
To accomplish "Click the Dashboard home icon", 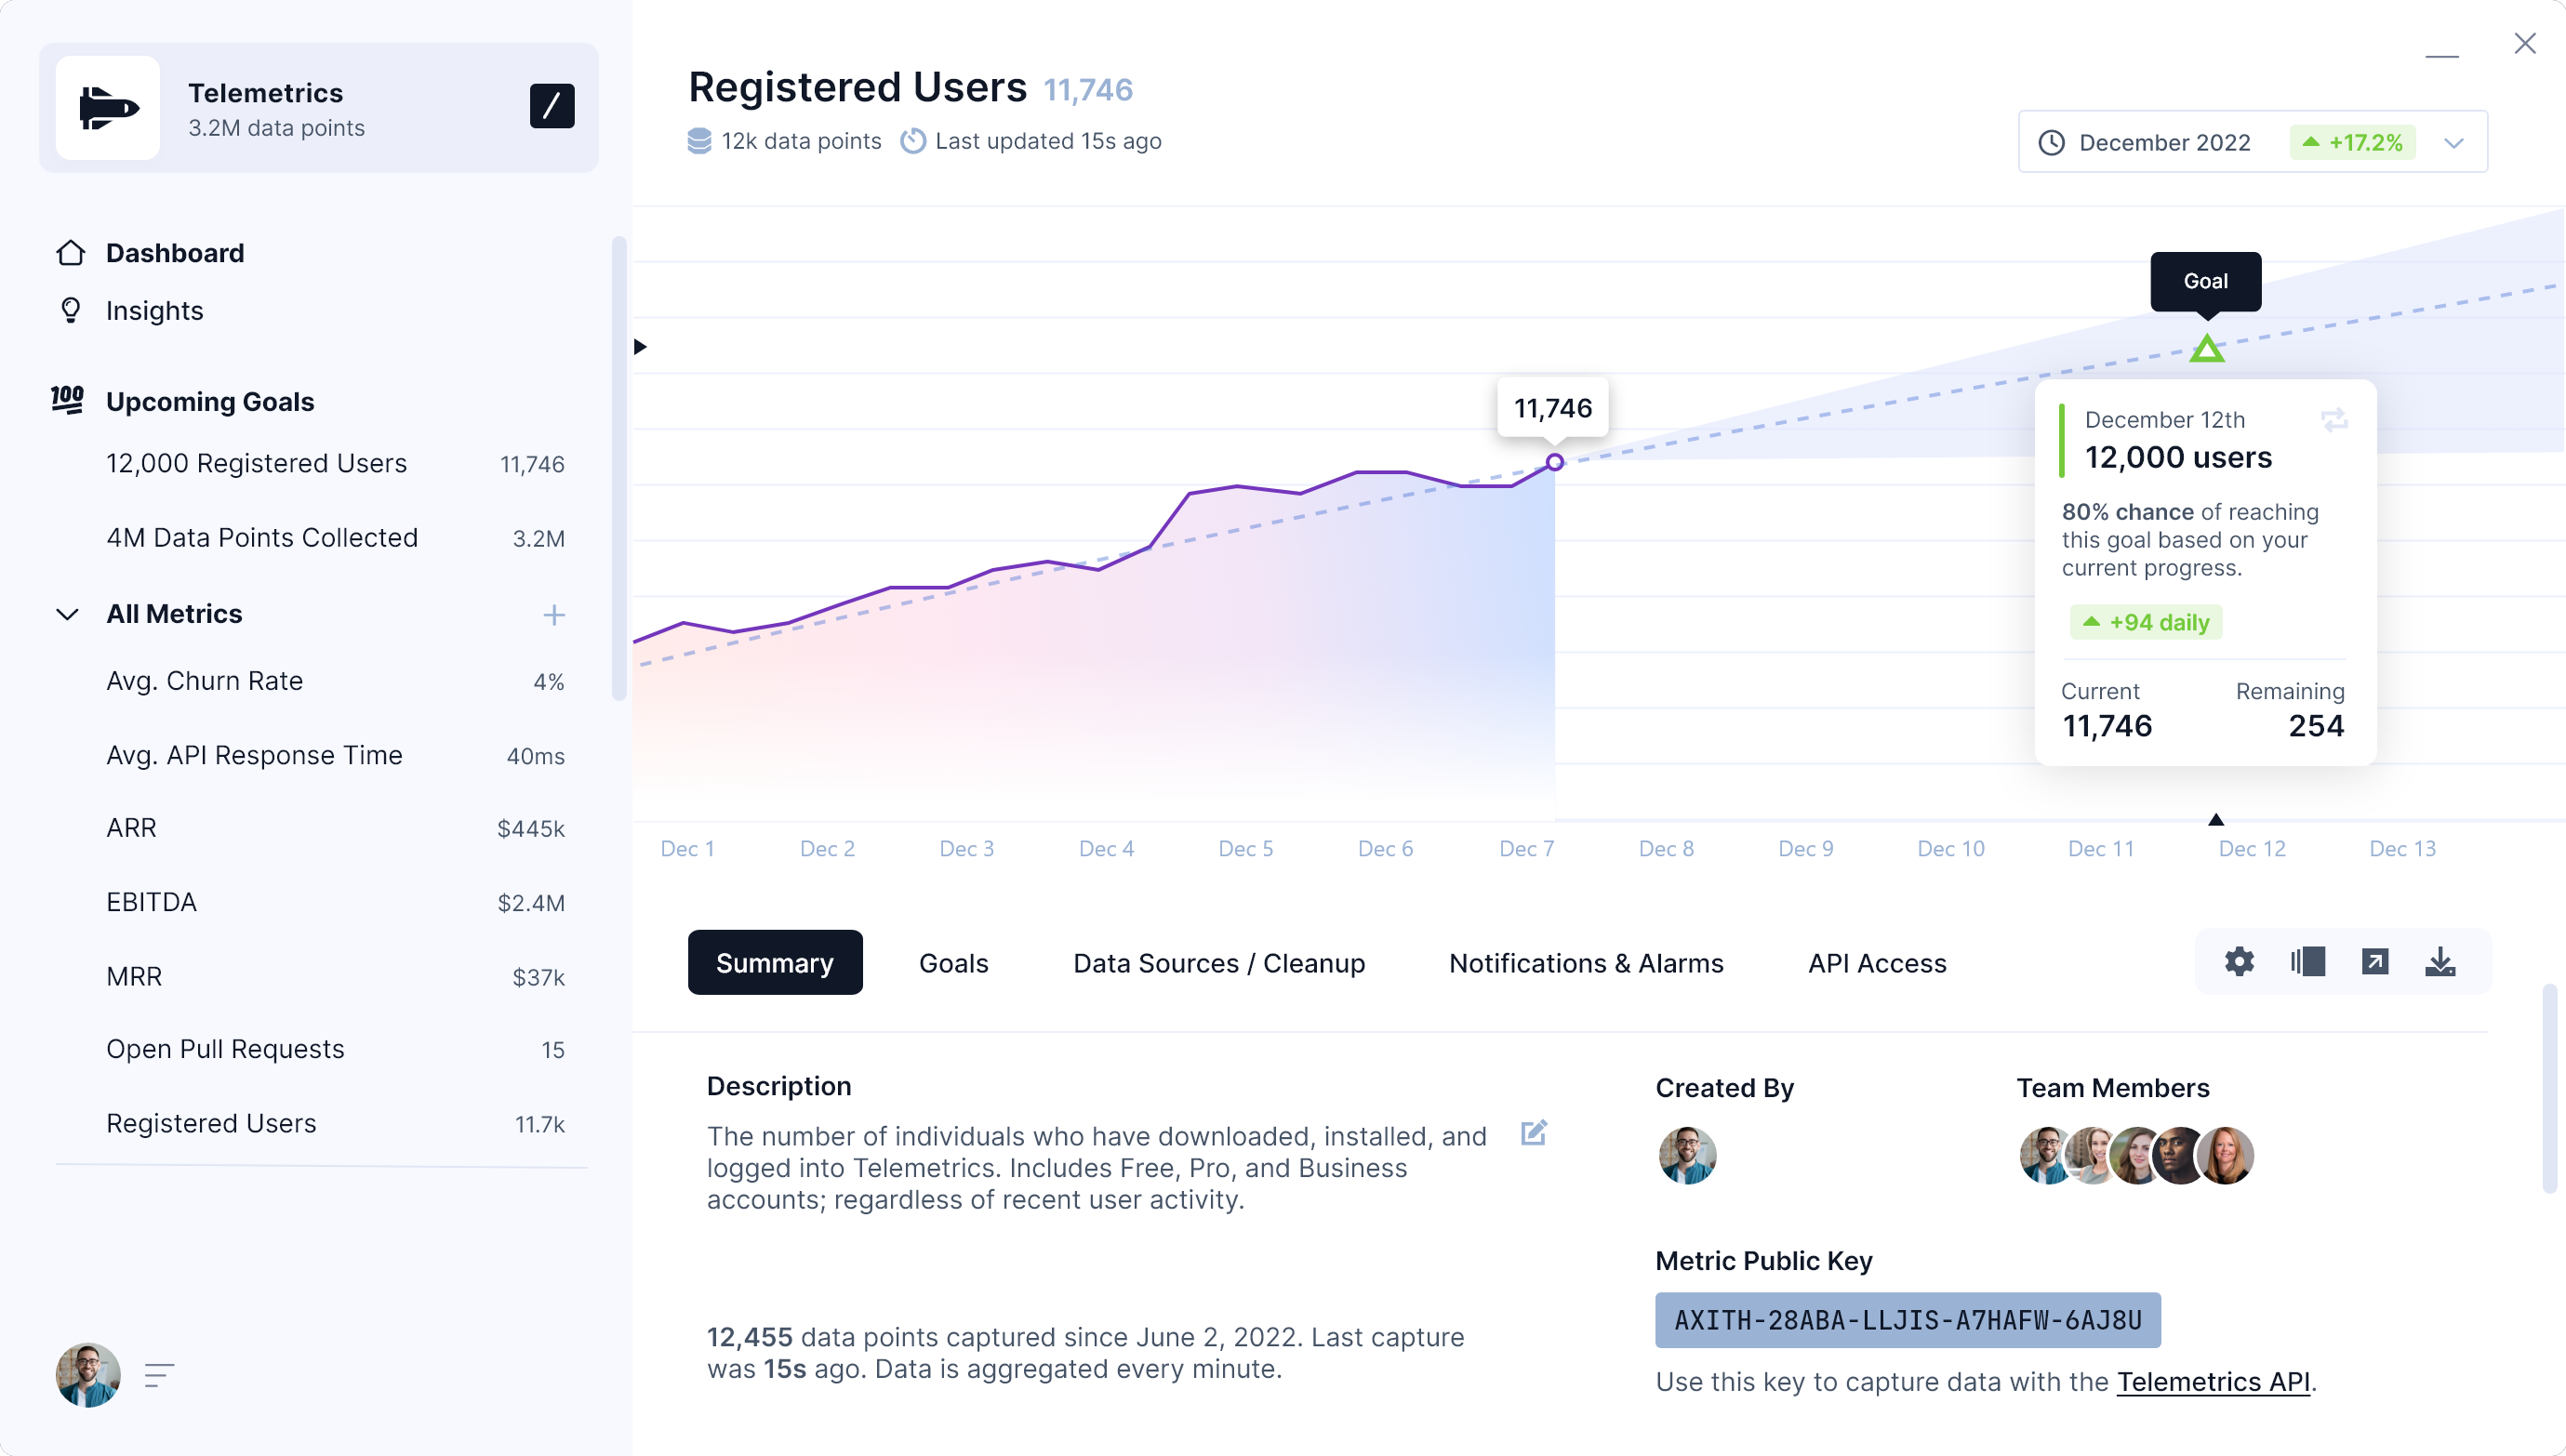I will 70,253.
